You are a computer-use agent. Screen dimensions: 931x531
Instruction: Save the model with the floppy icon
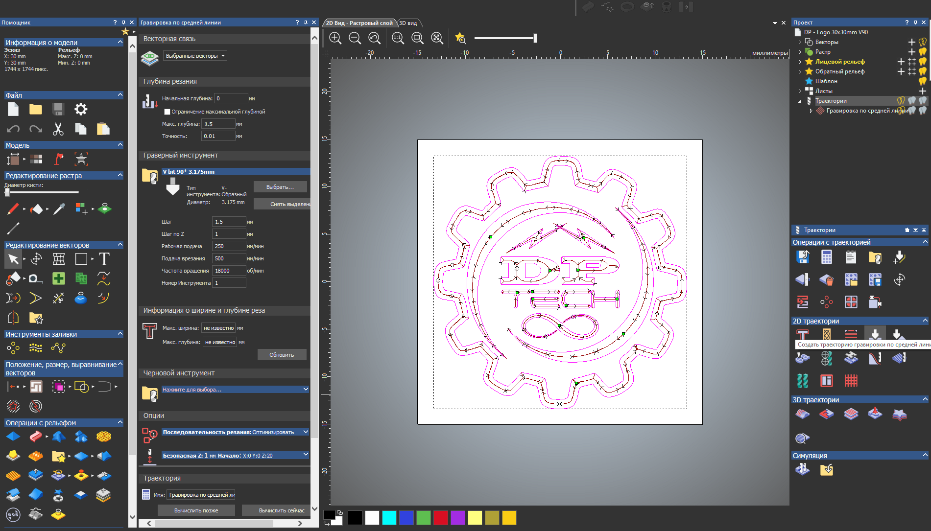58,109
